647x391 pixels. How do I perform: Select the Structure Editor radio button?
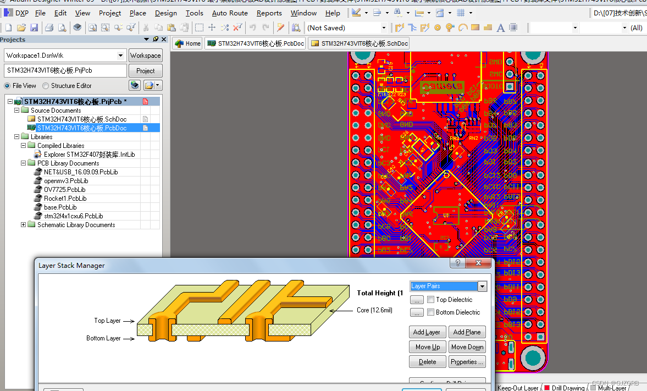[46, 86]
